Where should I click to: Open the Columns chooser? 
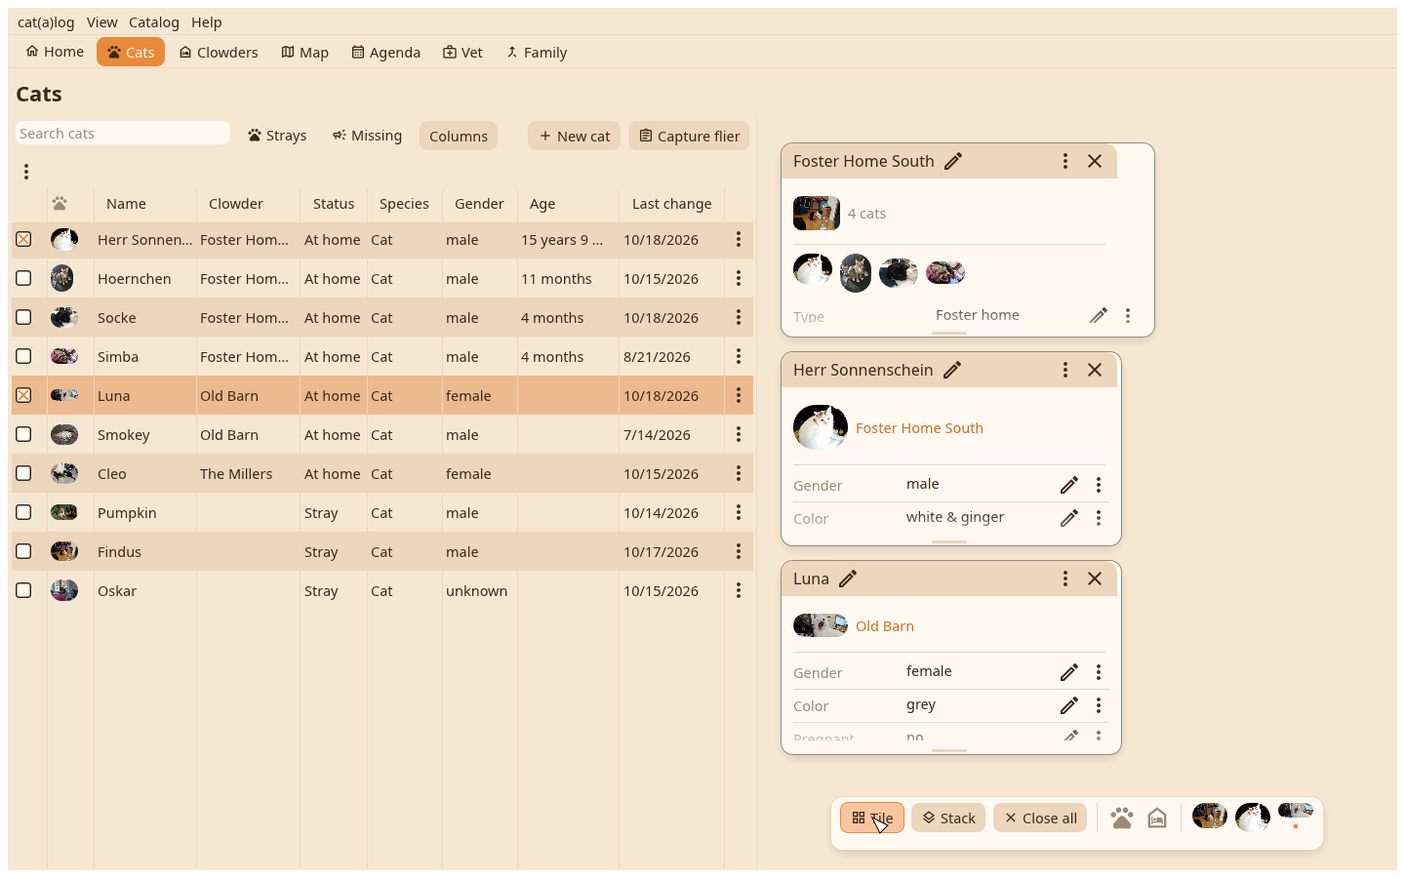459,136
